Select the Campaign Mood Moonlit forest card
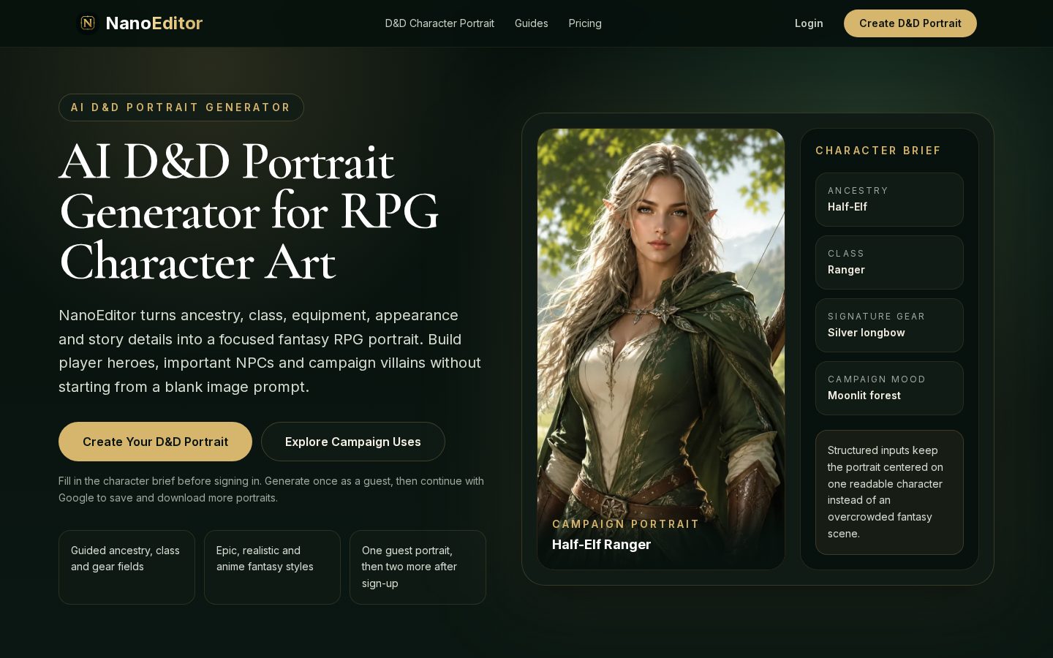The height and width of the screenshot is (658, 1053). 889,388
